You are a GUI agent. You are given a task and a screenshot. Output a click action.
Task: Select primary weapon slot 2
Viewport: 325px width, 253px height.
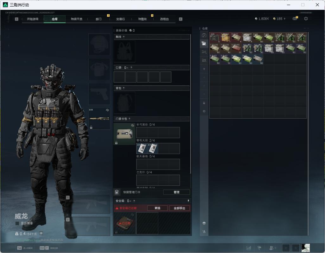88,226
